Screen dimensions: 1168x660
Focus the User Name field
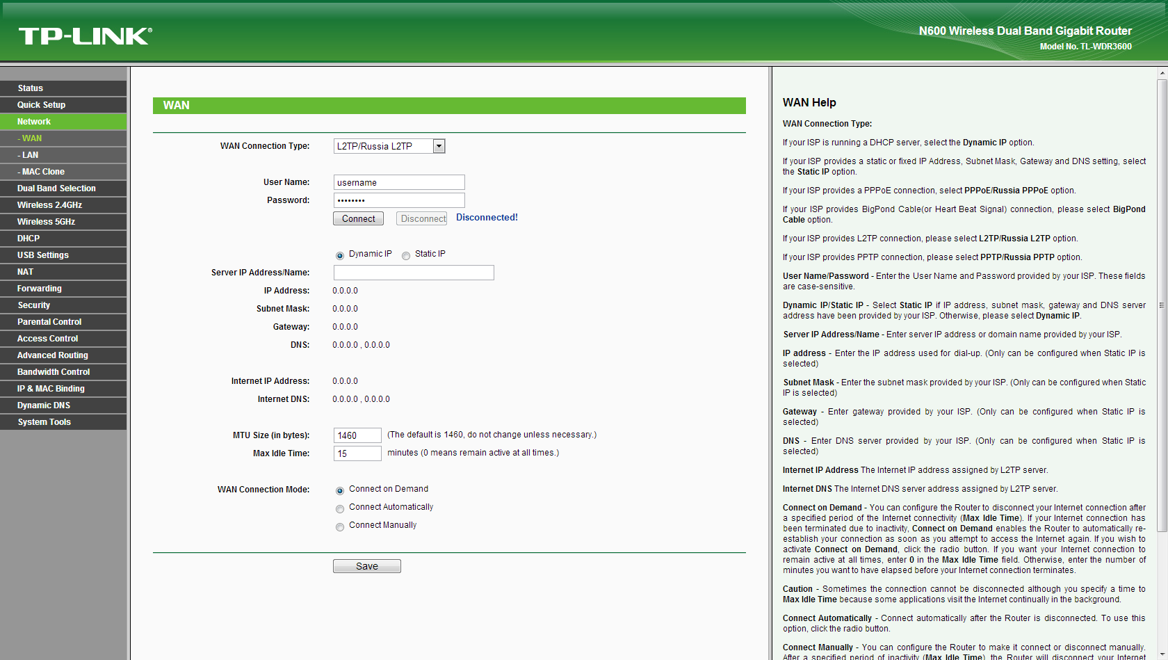tap(399, 182)
